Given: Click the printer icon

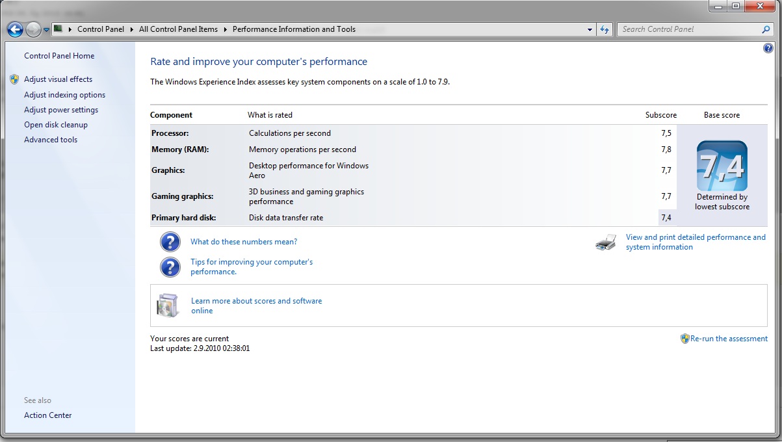Looking at the screenshot, I should (x=605, y=242).
